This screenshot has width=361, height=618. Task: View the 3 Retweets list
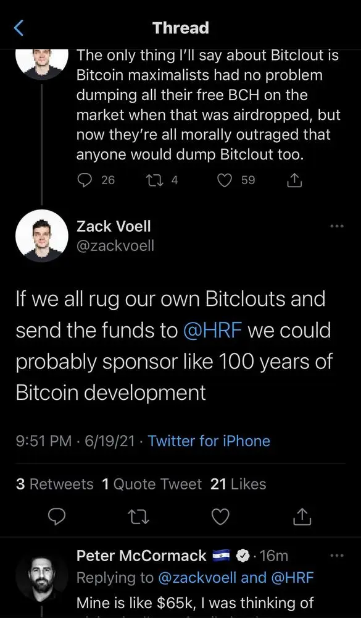pos(54,484)
